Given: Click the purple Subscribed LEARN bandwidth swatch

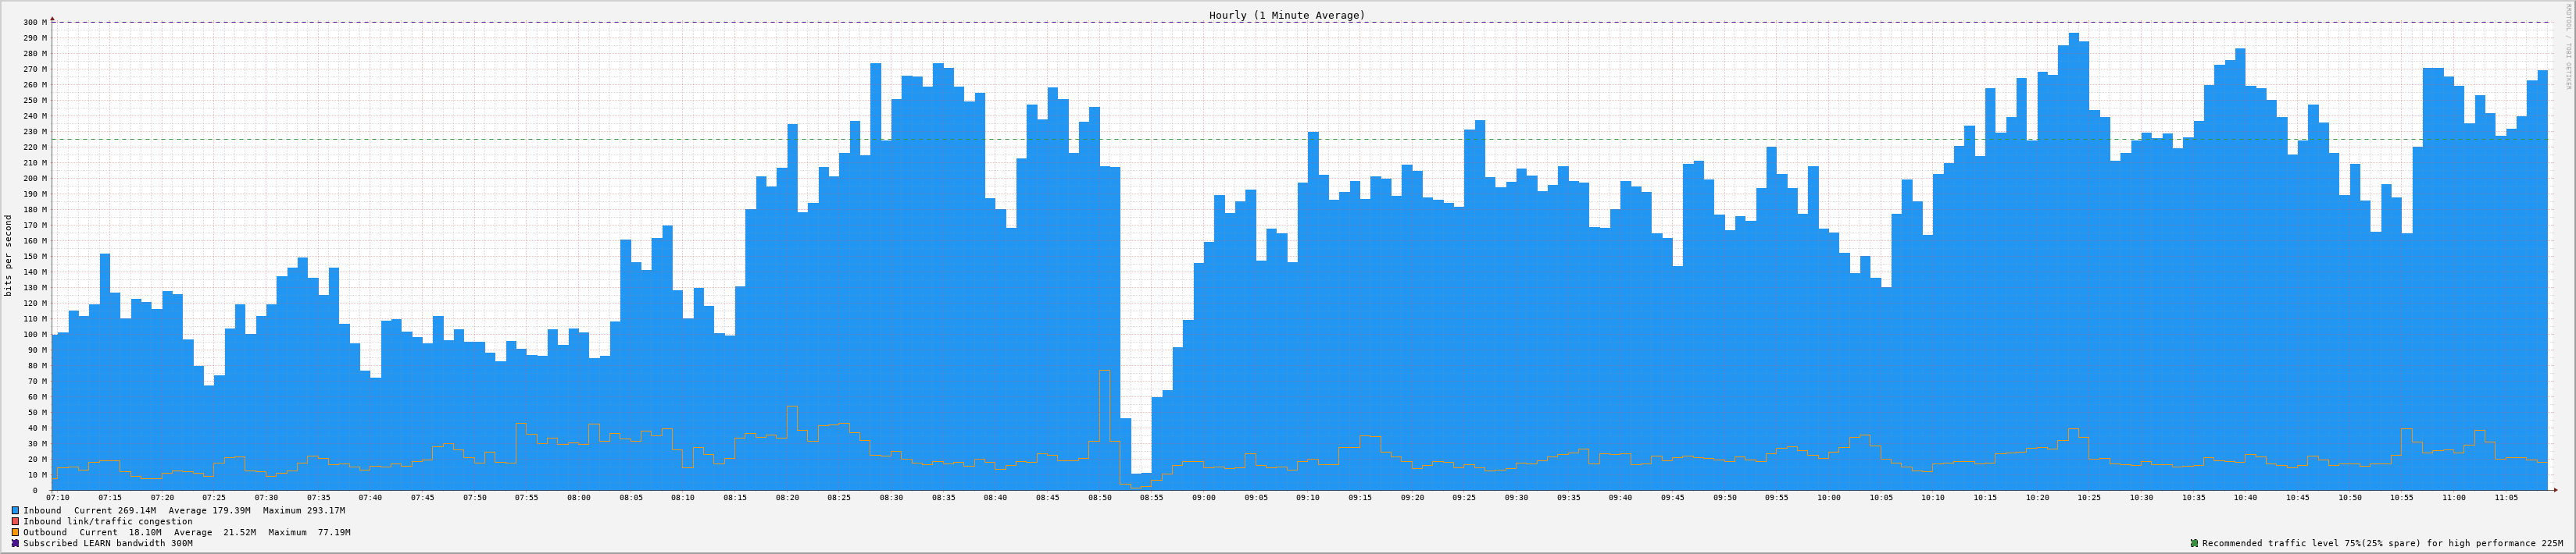Looking at the screenshot, I should [15, 543].
